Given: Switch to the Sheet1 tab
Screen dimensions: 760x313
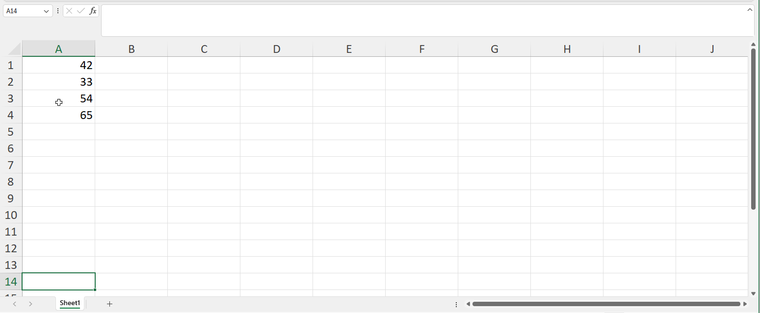Looking at the screenshot, I should (x=70, y=303).
